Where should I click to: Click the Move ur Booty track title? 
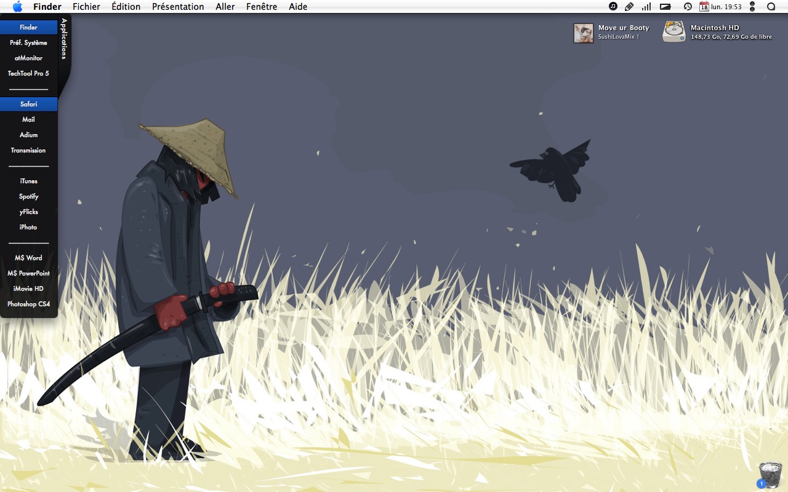tap(624, 28)
